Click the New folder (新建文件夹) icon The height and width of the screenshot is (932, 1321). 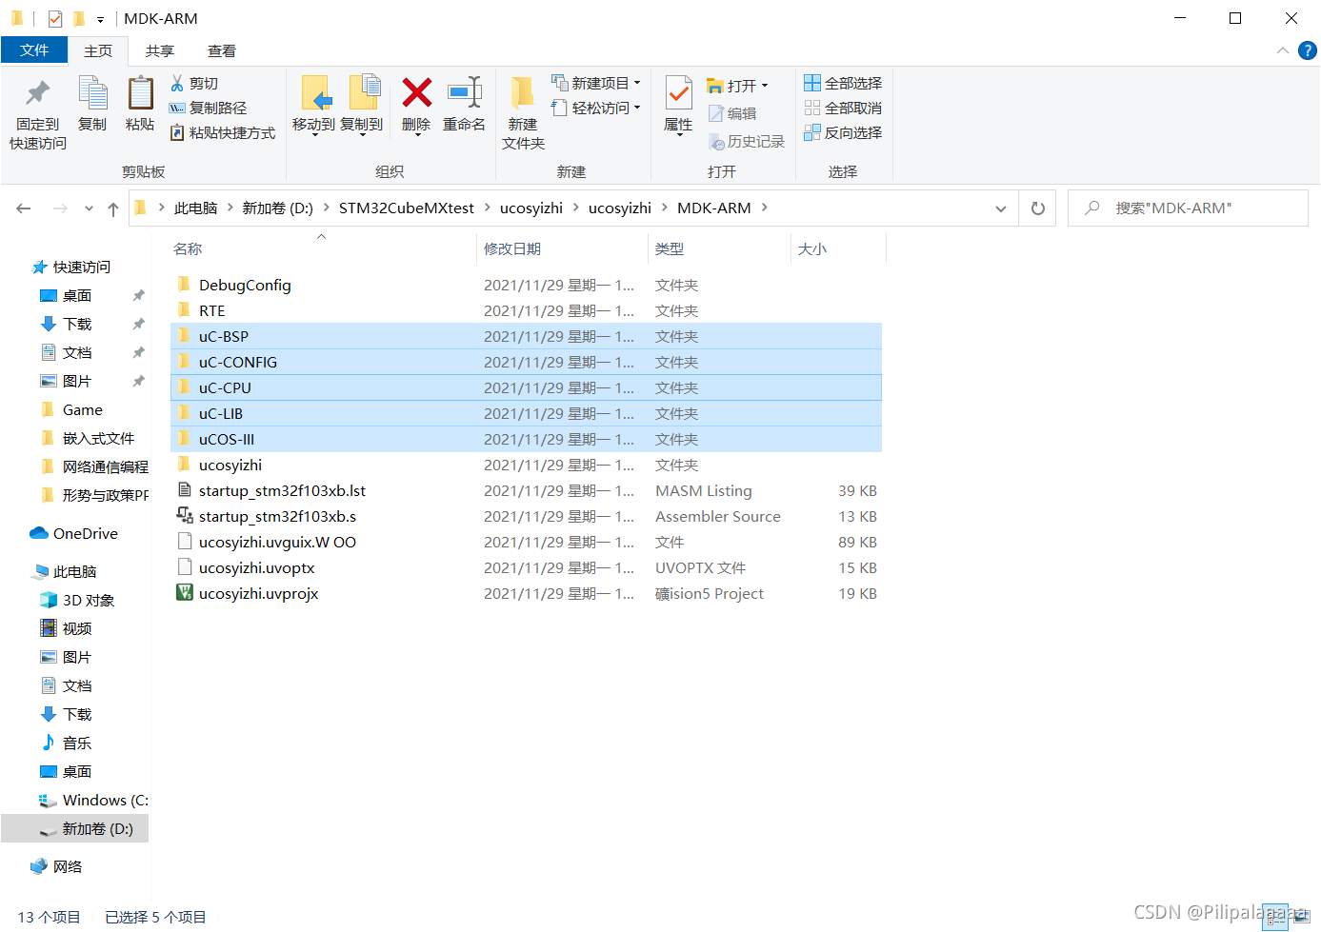tap(522, 92)
